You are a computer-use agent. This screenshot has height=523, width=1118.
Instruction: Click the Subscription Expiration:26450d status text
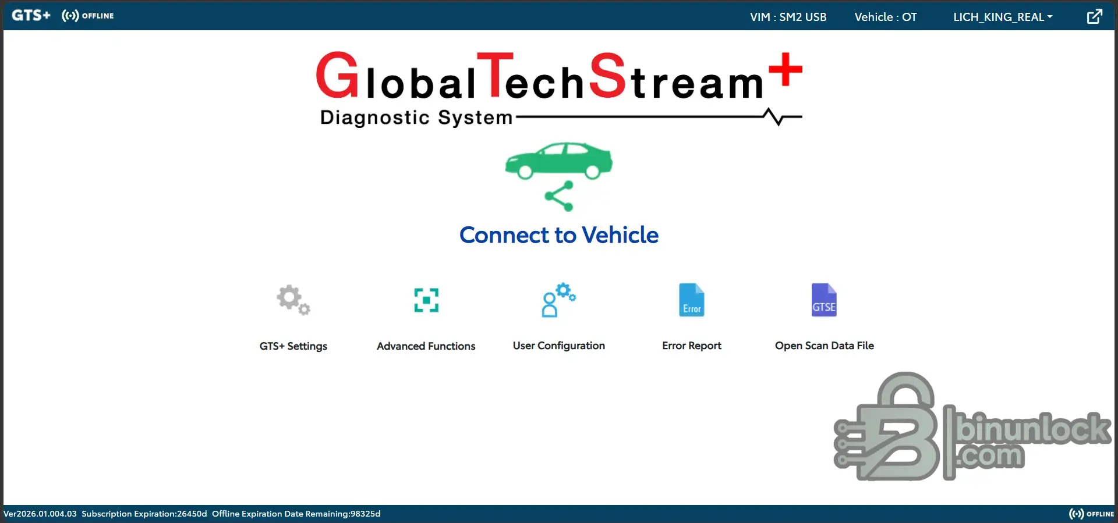click(x=144, y=514)
